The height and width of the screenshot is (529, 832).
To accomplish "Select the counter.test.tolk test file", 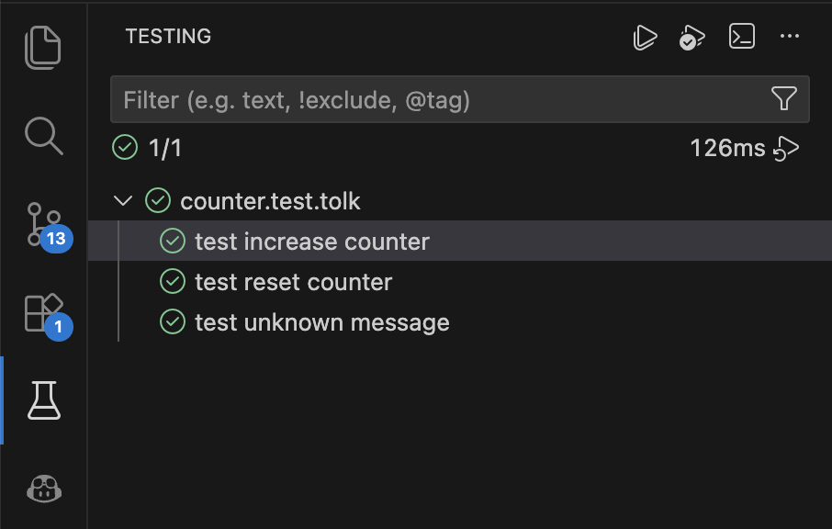I will point(270,201).
